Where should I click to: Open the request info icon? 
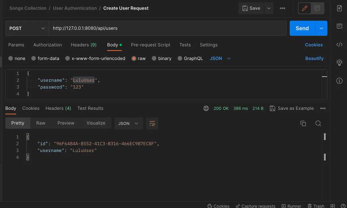339,81
